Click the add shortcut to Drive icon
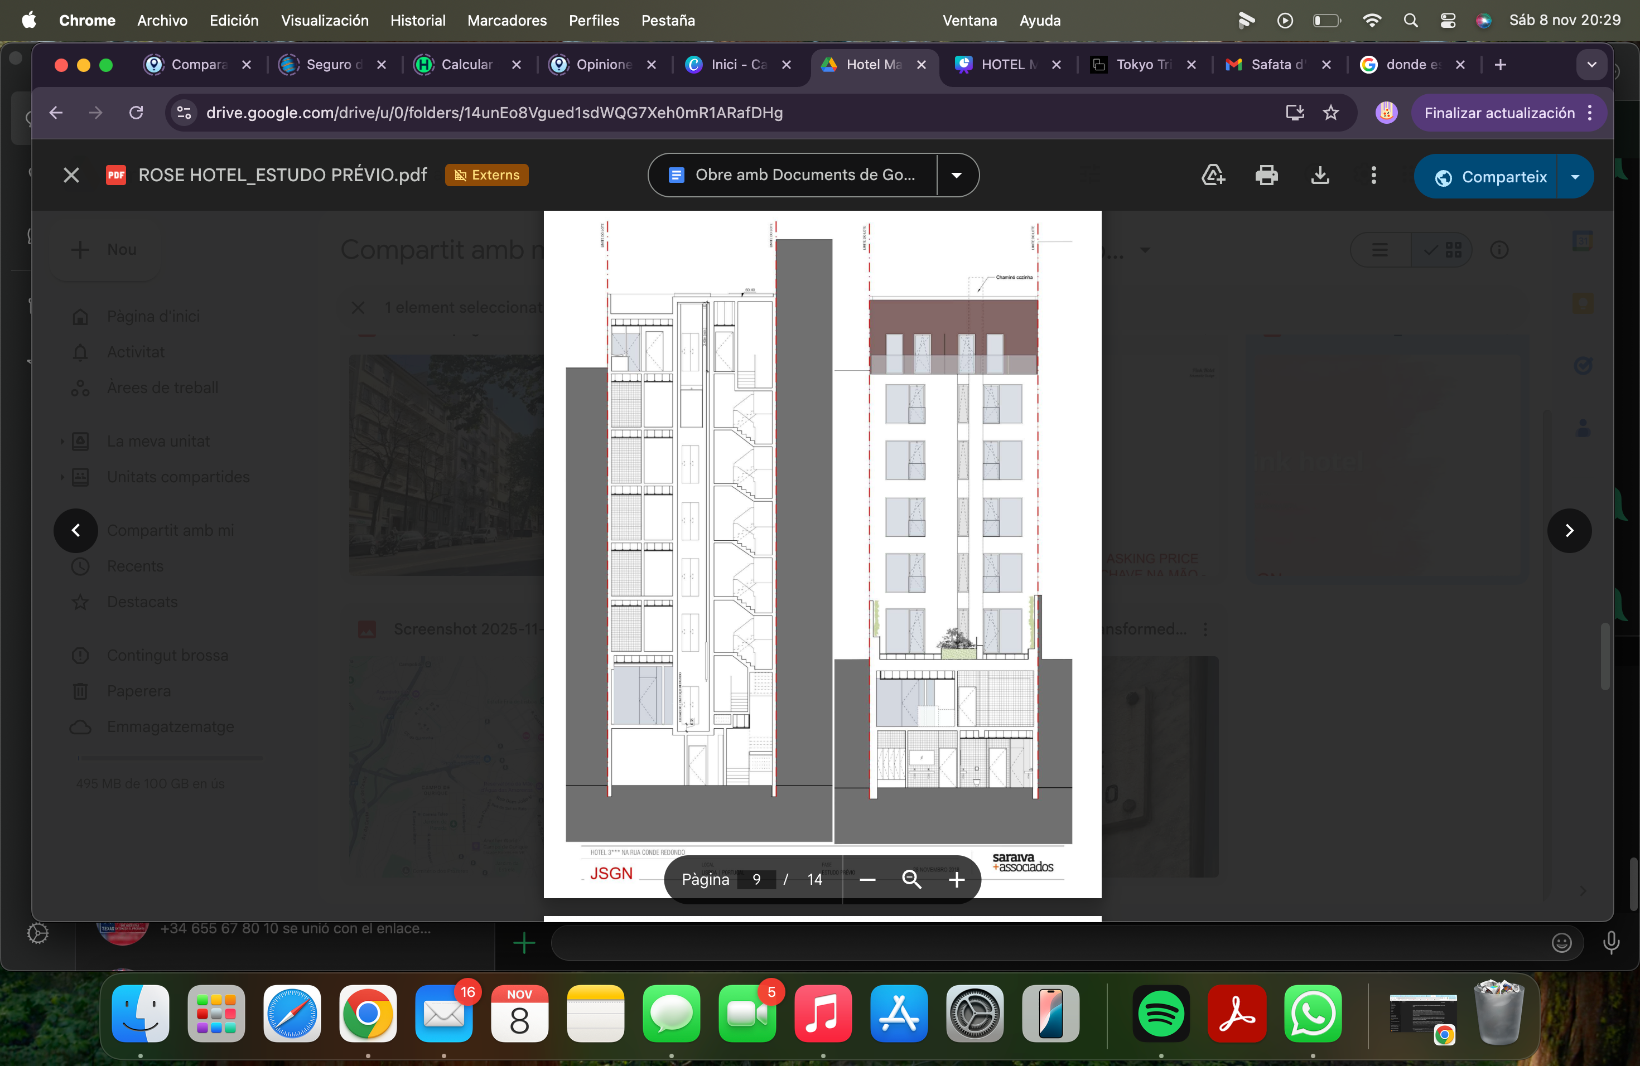This screenshot has width=1640, height=1066. [1213, 176]
